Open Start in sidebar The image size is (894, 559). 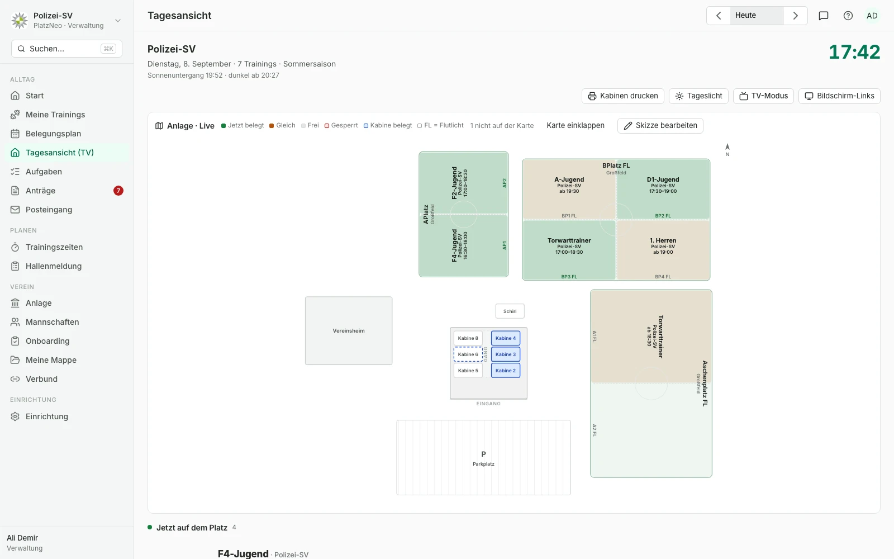[67, 96]
